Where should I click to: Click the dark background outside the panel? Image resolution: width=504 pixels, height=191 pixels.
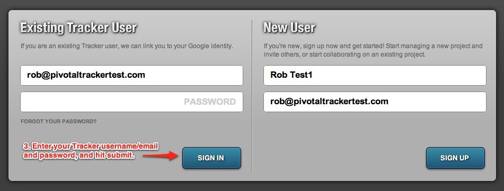[252, 4]
